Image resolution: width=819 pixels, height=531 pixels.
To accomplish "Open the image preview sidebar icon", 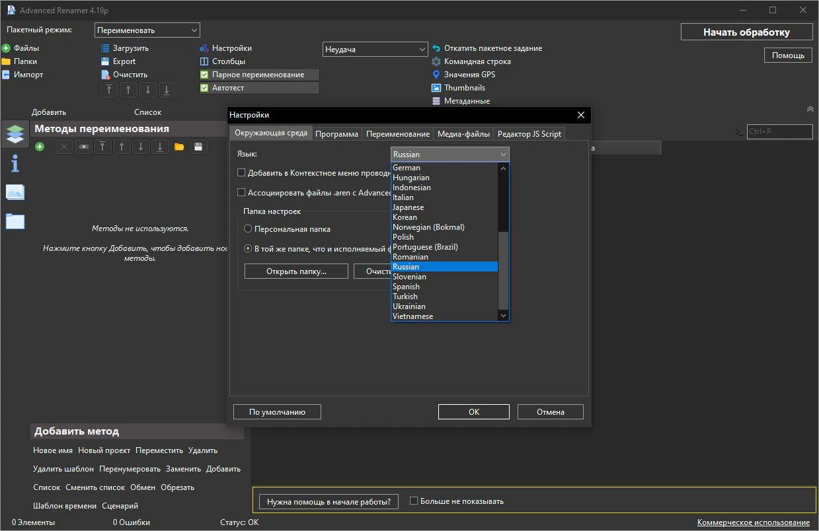I will click(15, 192).
